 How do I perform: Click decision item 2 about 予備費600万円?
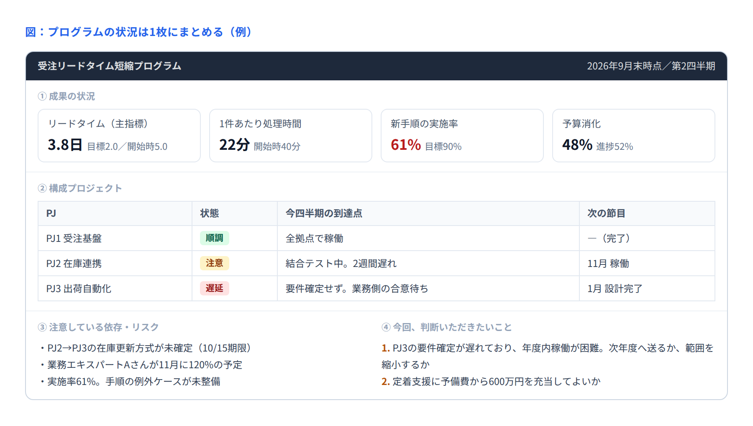pyautogui.click(x=491, y=382)
